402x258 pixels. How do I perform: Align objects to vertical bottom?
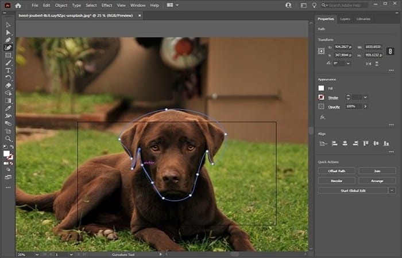tap(386, 143)
